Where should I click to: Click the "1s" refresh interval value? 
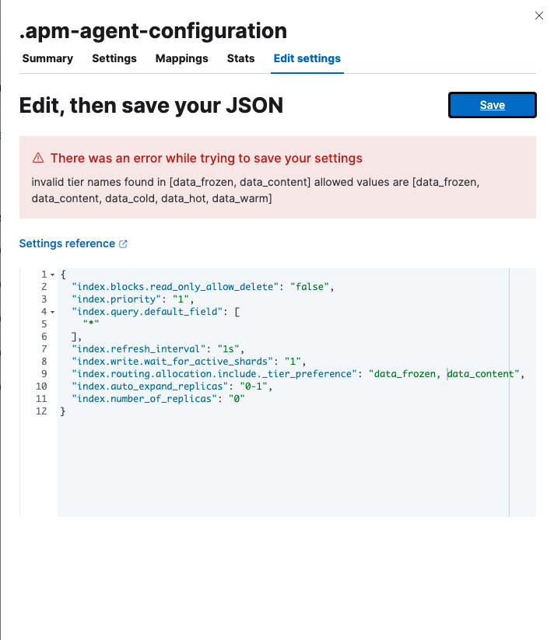coord(228,349)
